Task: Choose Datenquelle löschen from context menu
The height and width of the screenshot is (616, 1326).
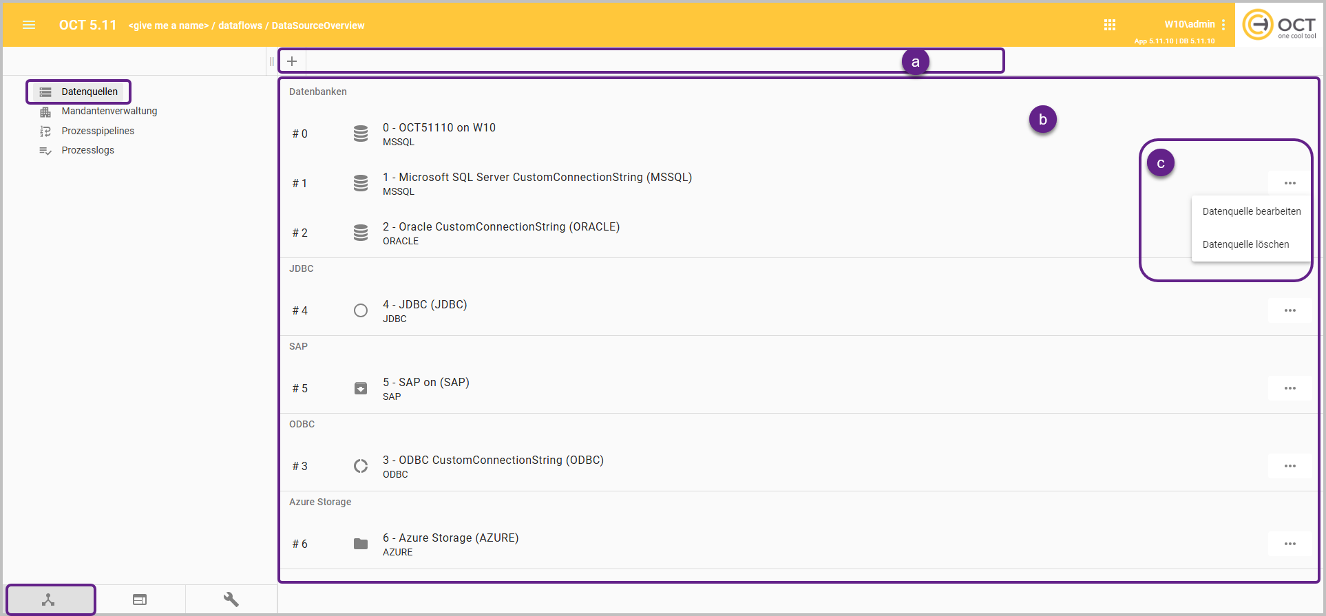Action: click(1245, 244)
